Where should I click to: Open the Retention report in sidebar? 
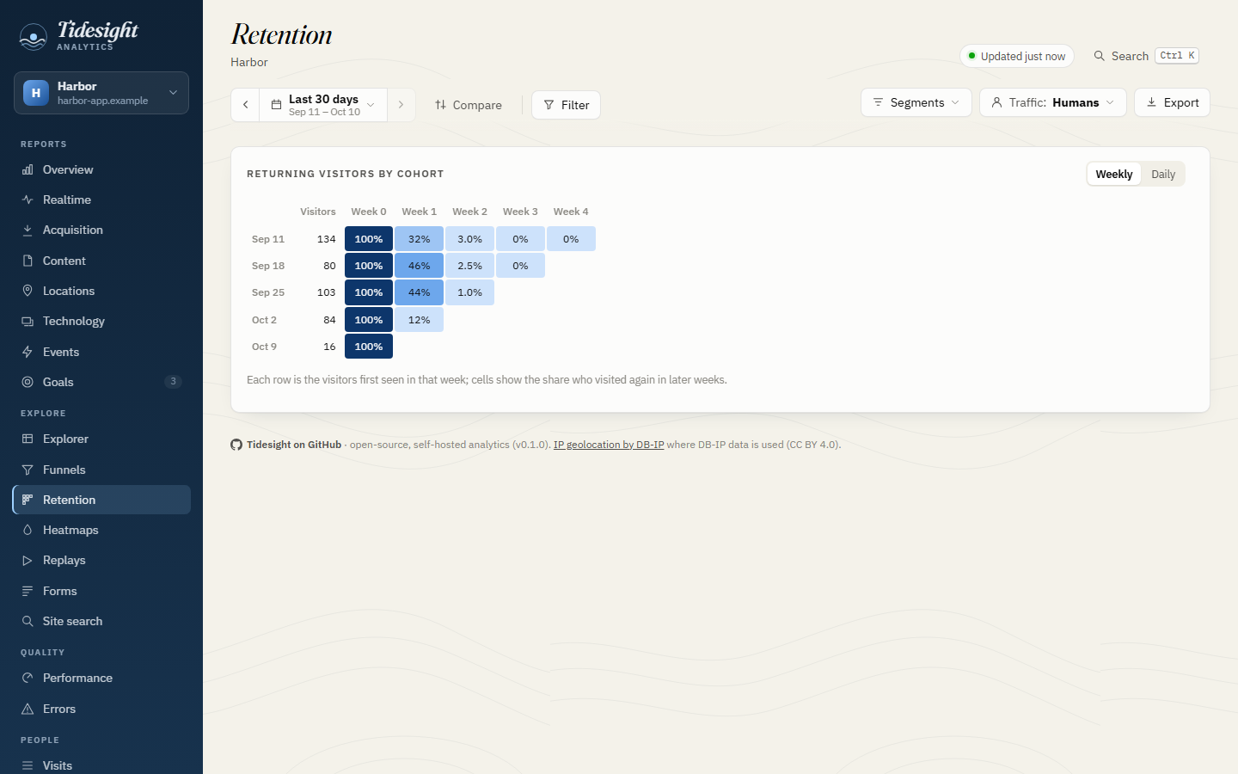click(101, 500)
